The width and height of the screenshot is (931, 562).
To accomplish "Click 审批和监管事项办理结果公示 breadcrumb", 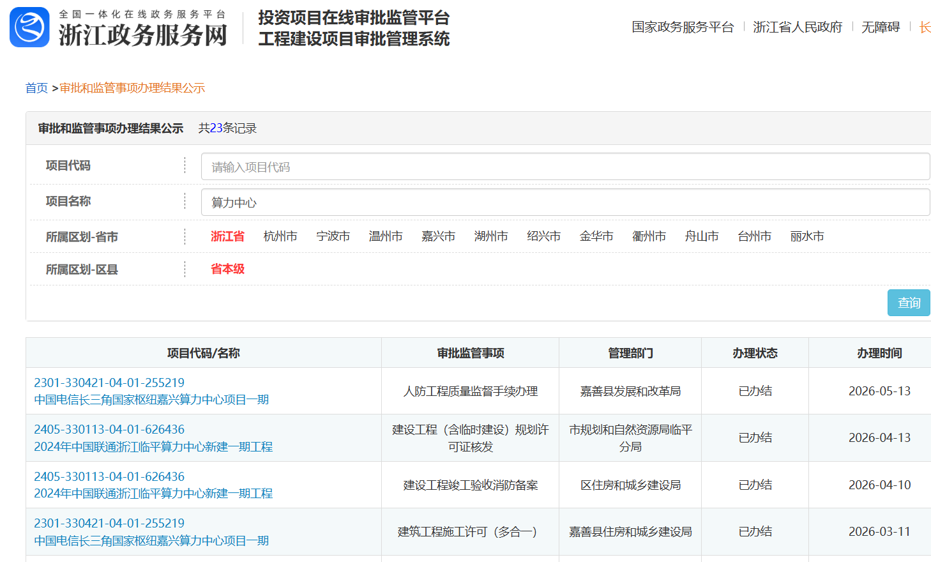I will point(132,88).
